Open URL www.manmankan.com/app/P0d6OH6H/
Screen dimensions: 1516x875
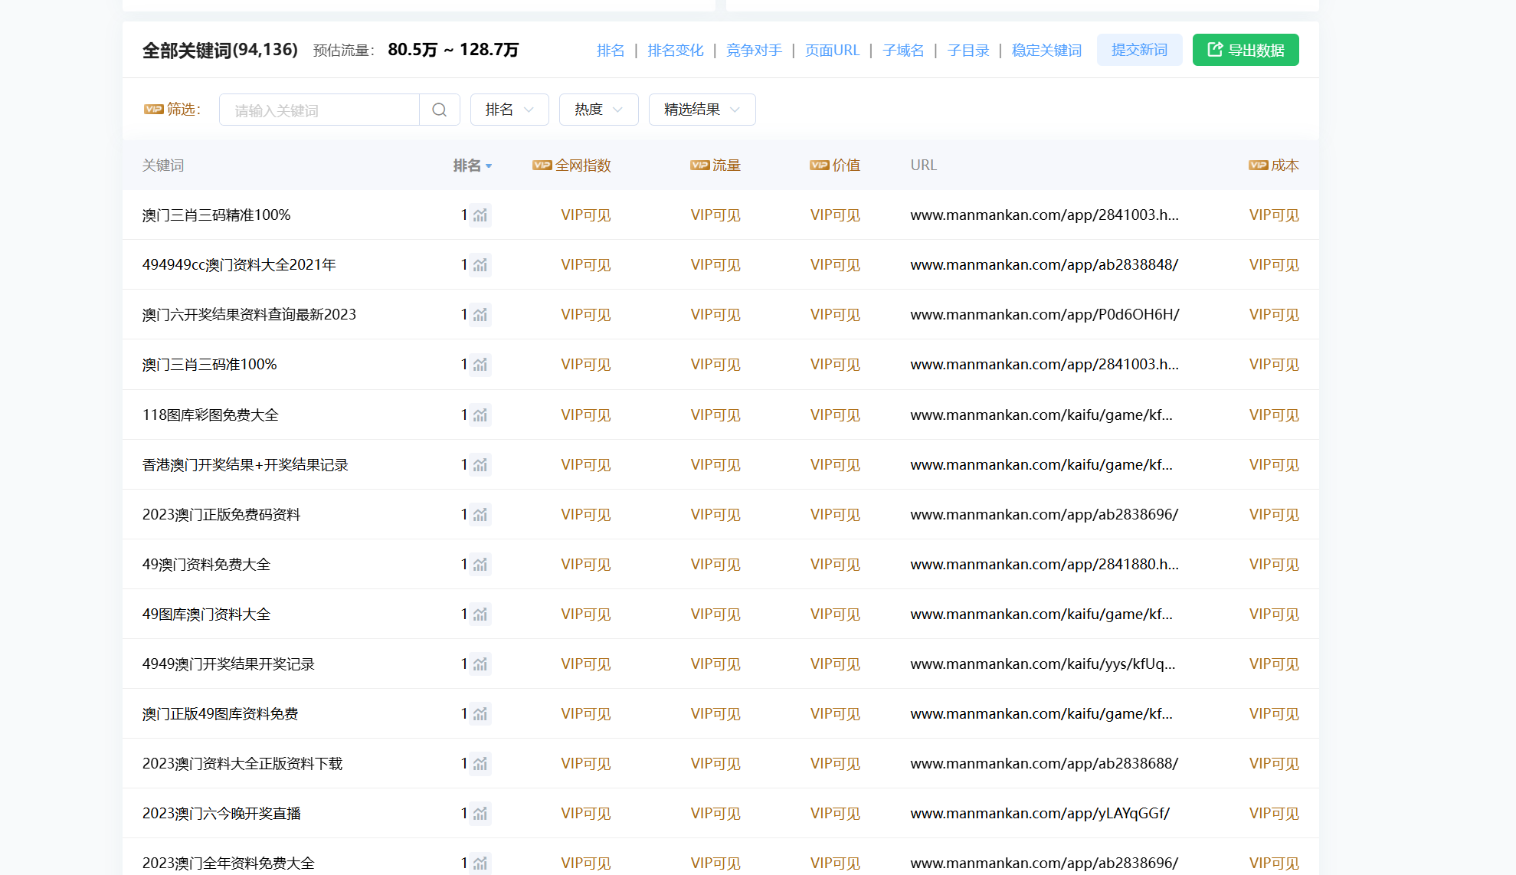(1045, 315)
